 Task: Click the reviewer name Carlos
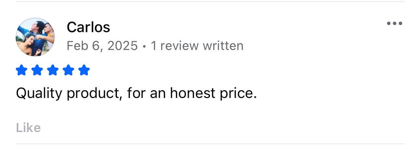(88, 27)
